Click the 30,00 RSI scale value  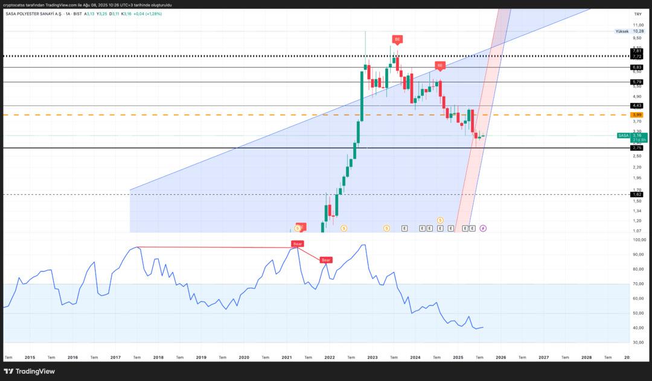coord(639,342)
